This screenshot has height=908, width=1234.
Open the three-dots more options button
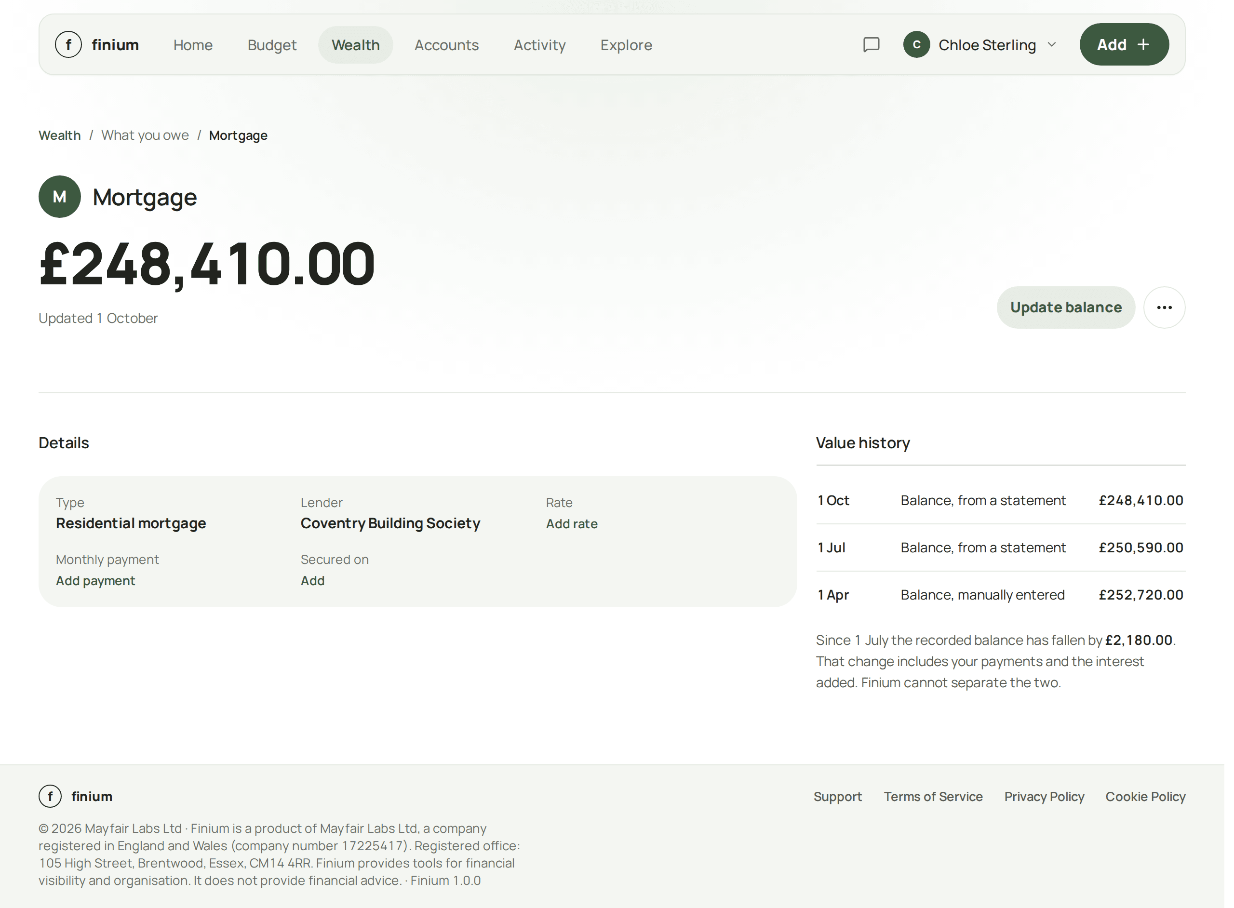point(1164,307)
